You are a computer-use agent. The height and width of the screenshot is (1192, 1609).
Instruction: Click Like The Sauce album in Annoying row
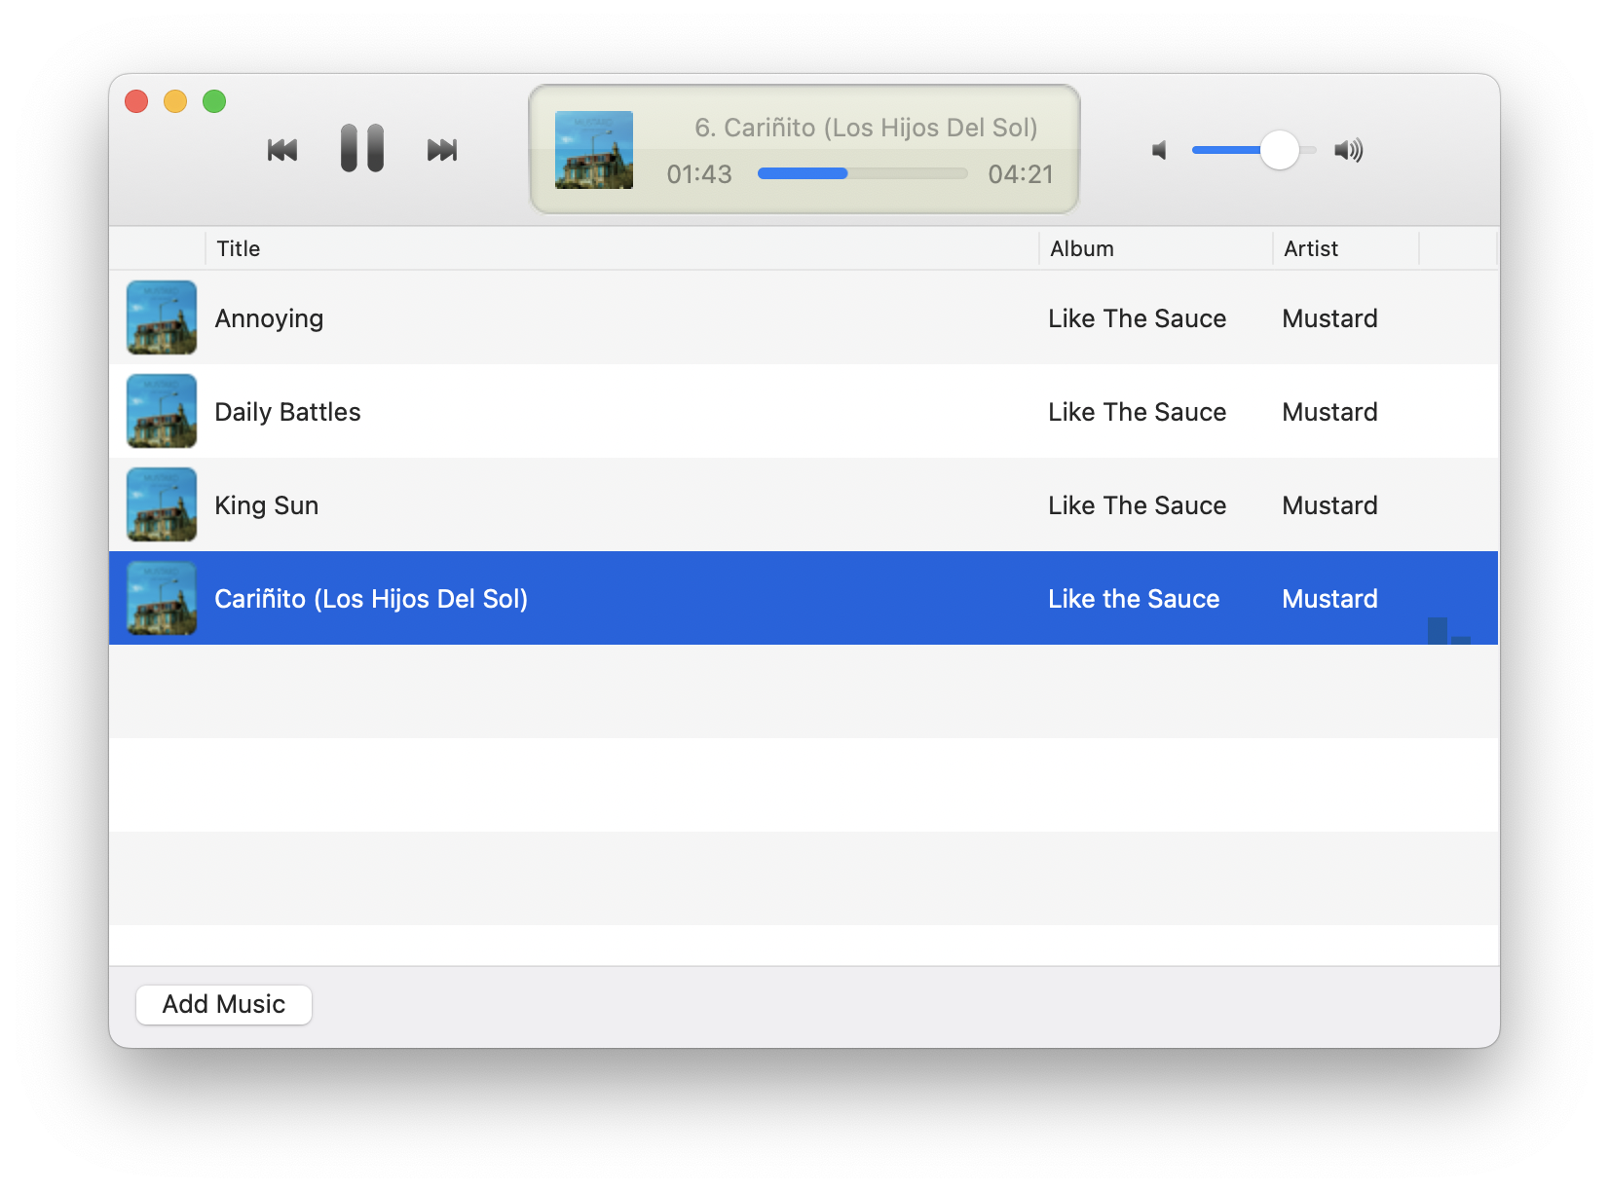1137,318
